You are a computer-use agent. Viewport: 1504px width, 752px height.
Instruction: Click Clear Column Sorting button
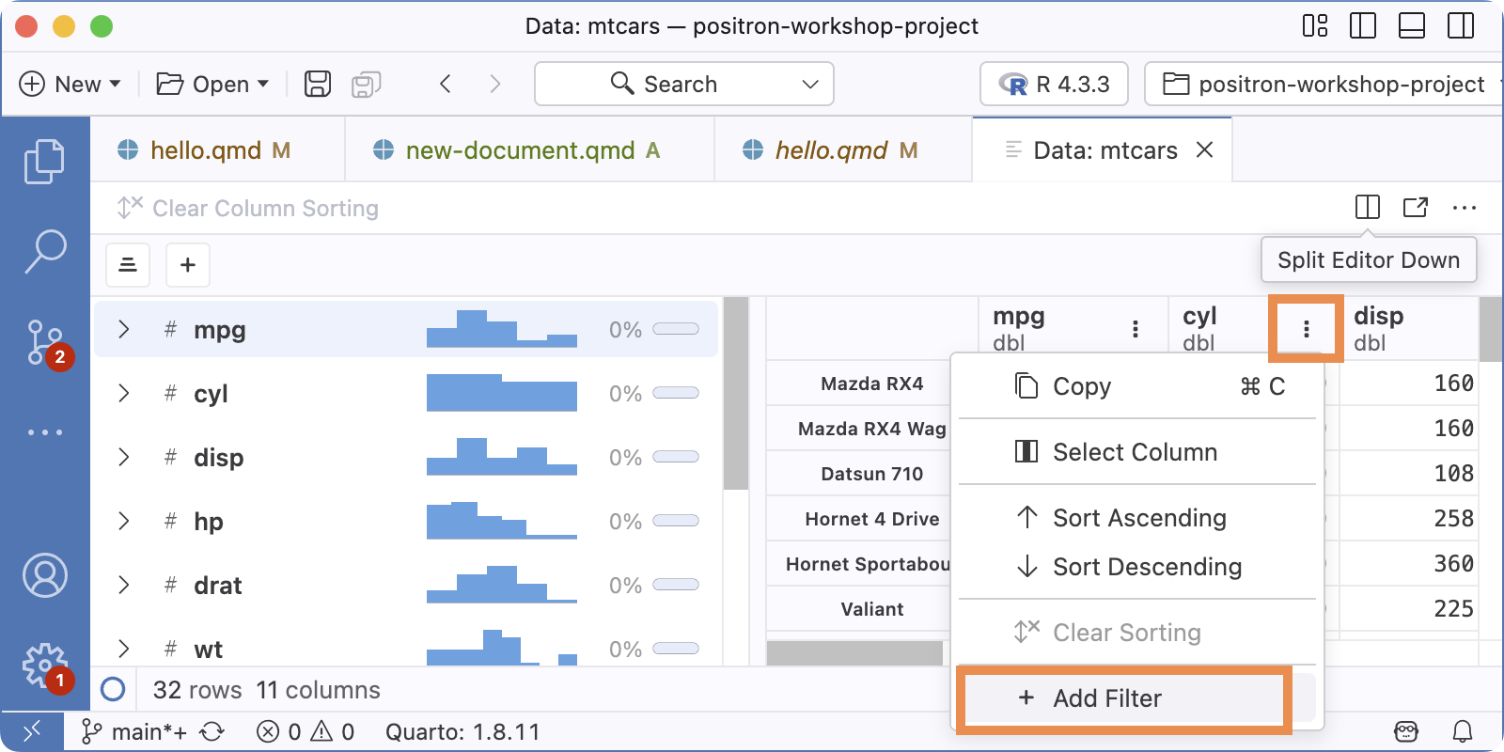click(x=247, y=208)
